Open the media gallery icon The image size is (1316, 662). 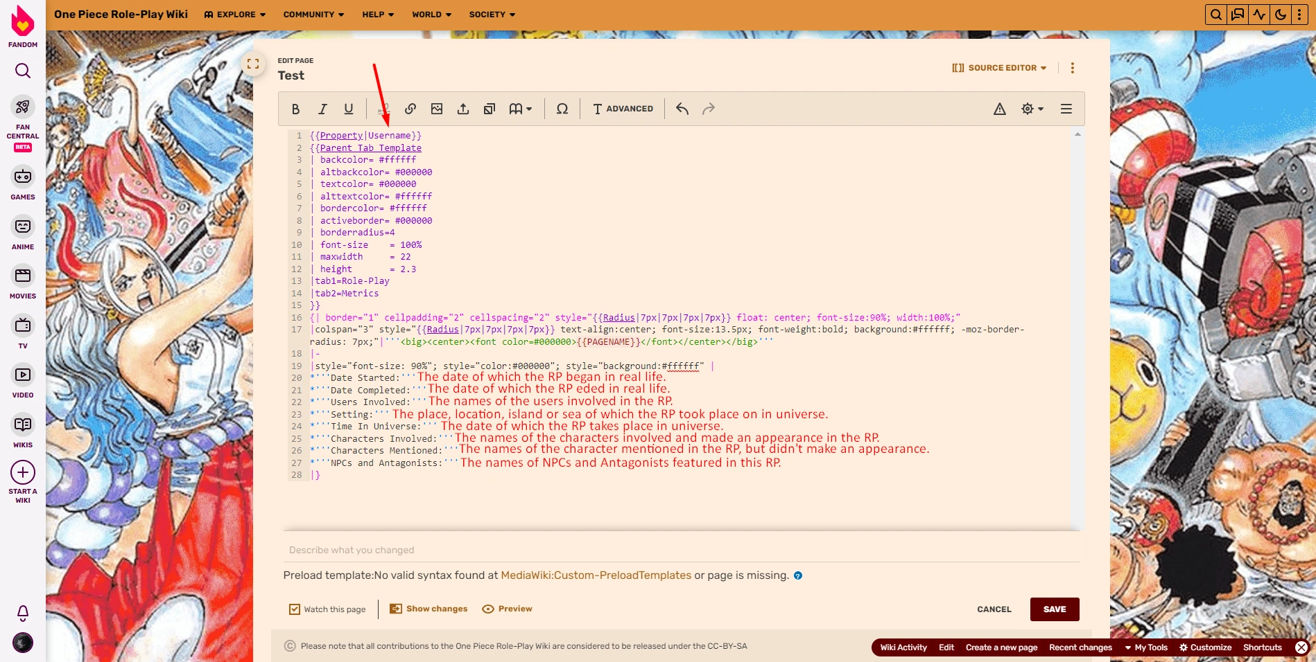[490, 109]
